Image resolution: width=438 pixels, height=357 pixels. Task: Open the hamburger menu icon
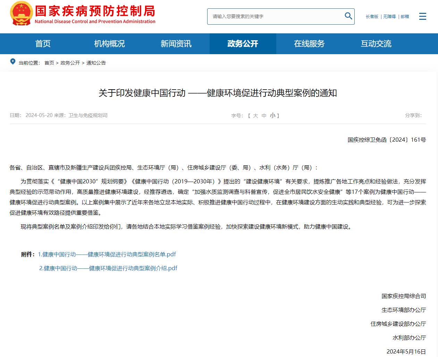[x=423, y=16]
